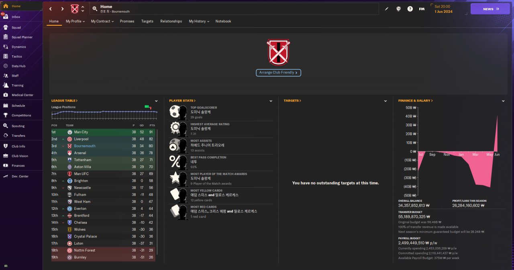Go to Transfers in the sidebar
The height and width of the screenshot is (270, 514).
(21, 136)
